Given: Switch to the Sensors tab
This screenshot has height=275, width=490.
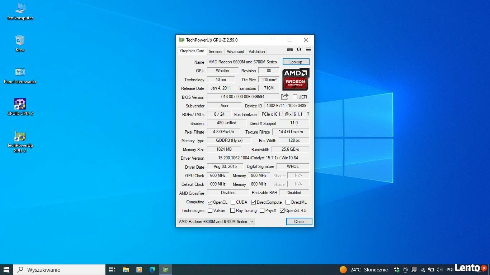Looking at the screenshot, I should (x=215, y=52).
